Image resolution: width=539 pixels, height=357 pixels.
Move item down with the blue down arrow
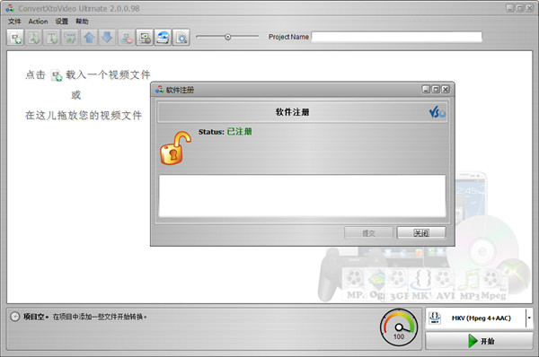click(x=107, y=38)
